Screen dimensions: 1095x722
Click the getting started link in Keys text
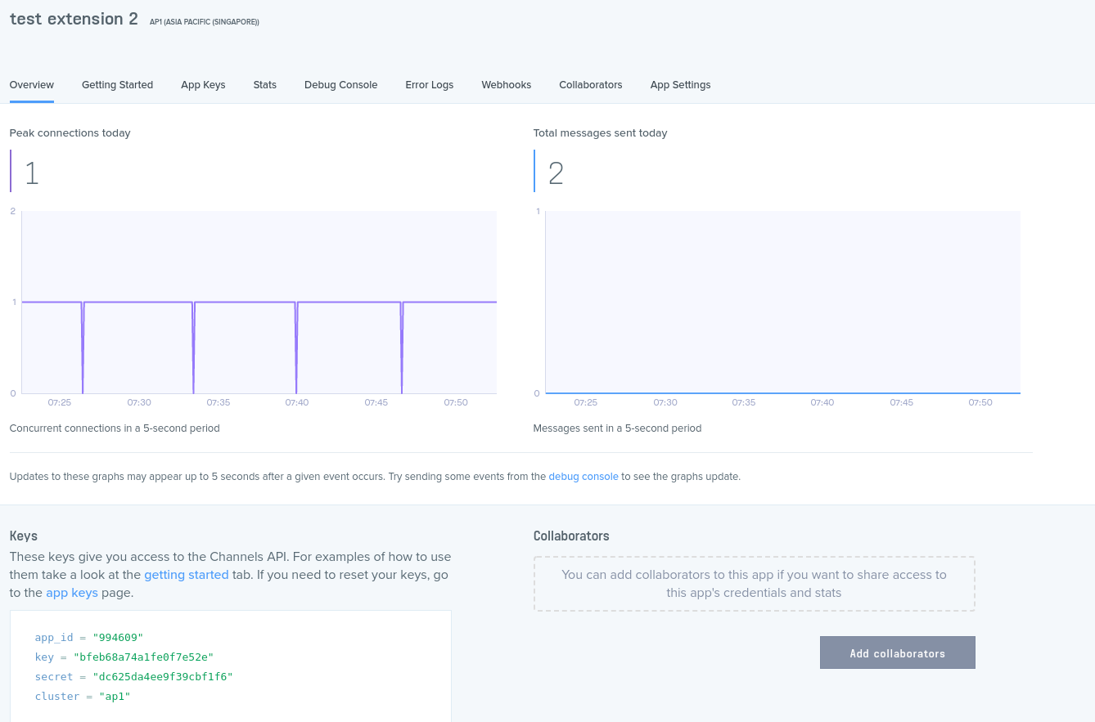click(x=186, y=575)
